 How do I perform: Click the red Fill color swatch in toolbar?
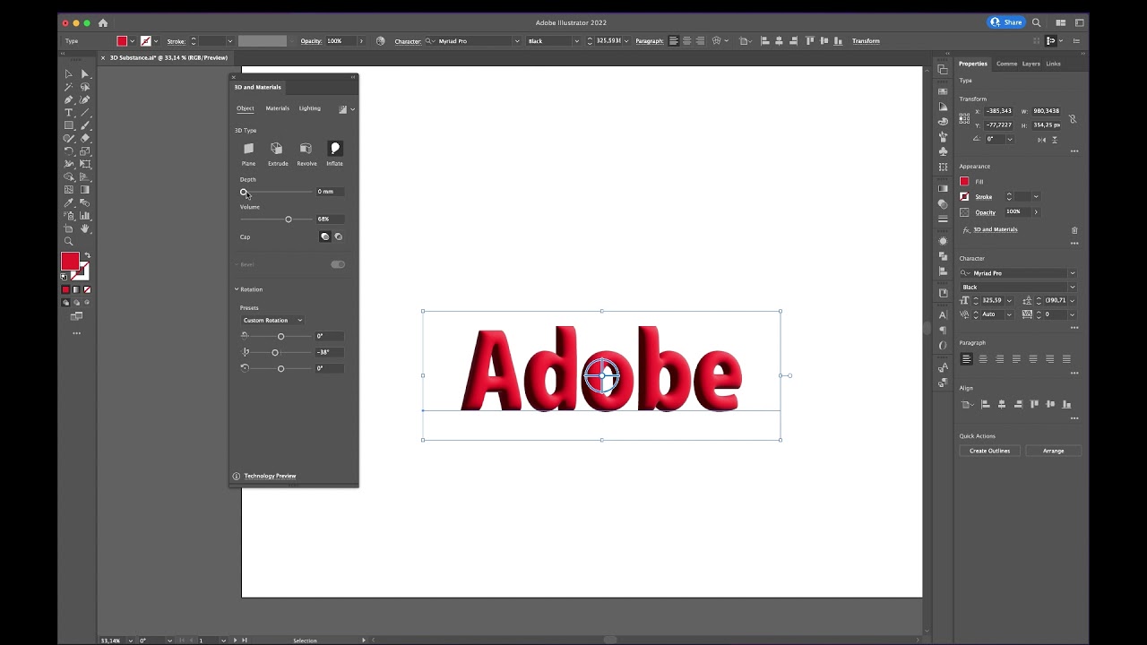coord(70,262)
